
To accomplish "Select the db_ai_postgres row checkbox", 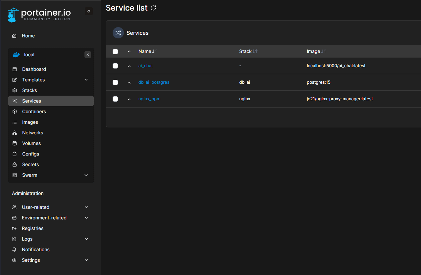I will click(115, 82).
